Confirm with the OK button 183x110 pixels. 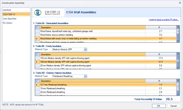159,106
